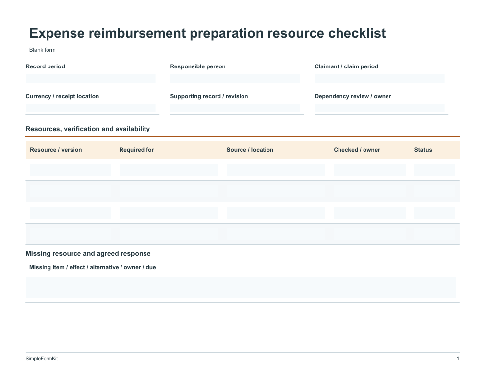Click the 'Record period' label

[x=45, y=66]
